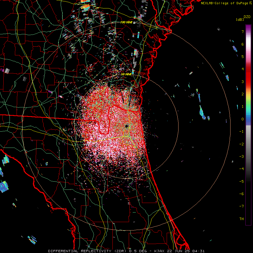Screen dimensions: 253x253
Task: Click the 1 tick on color scale
Action: pos(243,107)
